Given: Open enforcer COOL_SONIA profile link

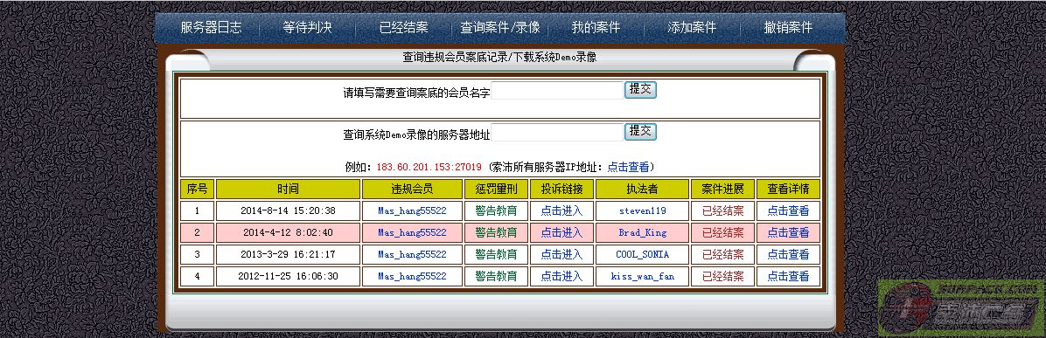Looking at the screenshot, I should [x=643, y=255].
